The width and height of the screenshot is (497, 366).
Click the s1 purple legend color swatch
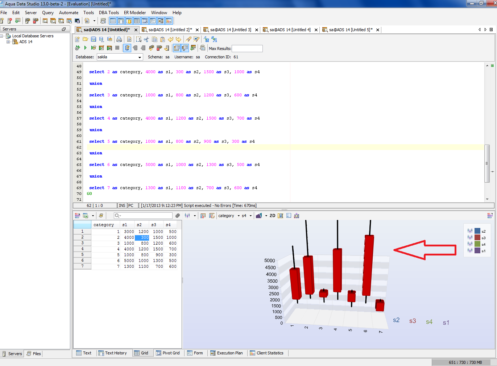(x=477, y=251)
